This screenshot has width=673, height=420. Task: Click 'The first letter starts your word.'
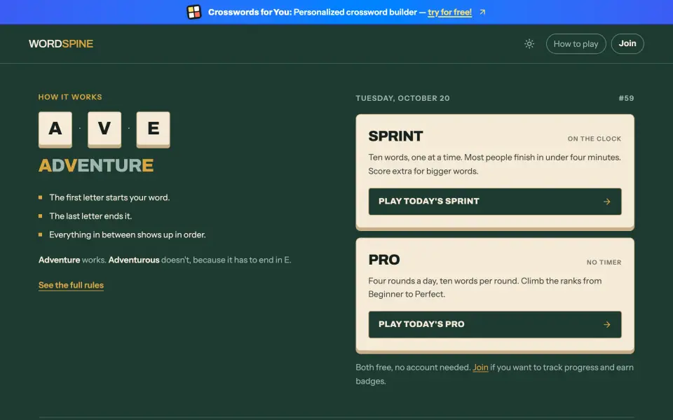[109, 197]
